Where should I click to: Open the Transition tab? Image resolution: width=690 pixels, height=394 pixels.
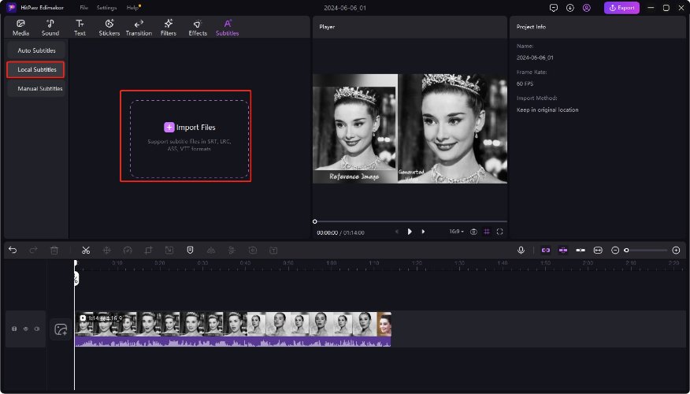pos(139,28)
